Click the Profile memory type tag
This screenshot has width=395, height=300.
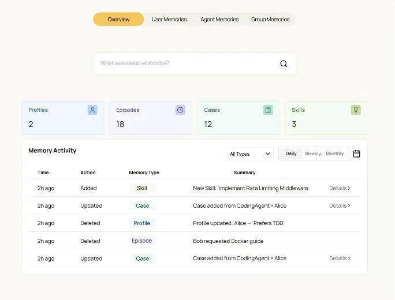(x=142, y=223)
